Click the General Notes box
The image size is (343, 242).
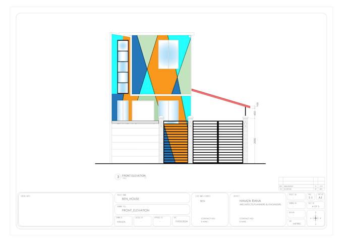pyautogui.click(x=66, y=209)
